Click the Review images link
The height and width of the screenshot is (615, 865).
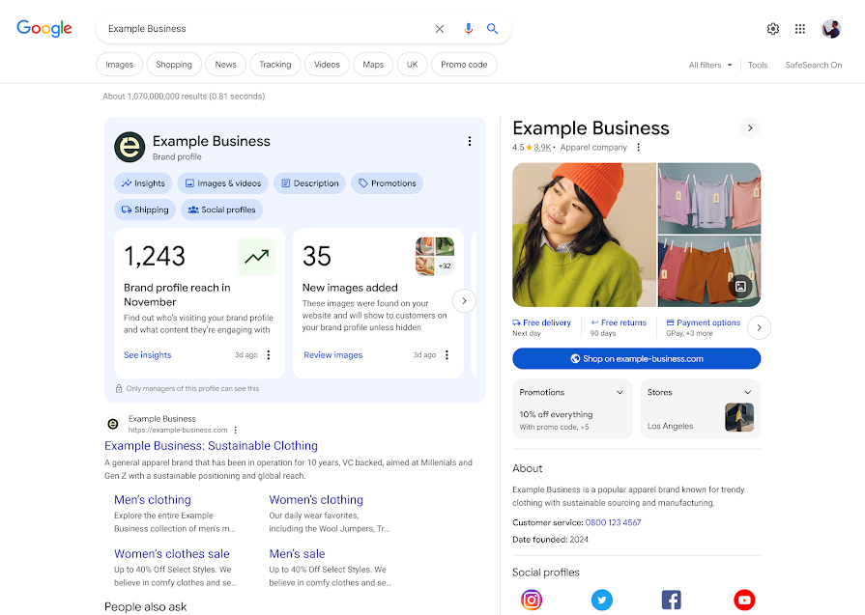(332, 355)
